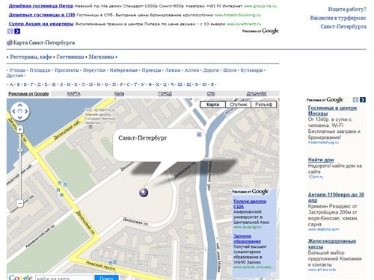The width and height of the screenshot is (374, 280).
Task: Pan the map right with the right arrow
Action: click(x=26, y=111)
